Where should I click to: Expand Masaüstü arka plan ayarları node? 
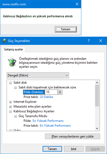10,107
